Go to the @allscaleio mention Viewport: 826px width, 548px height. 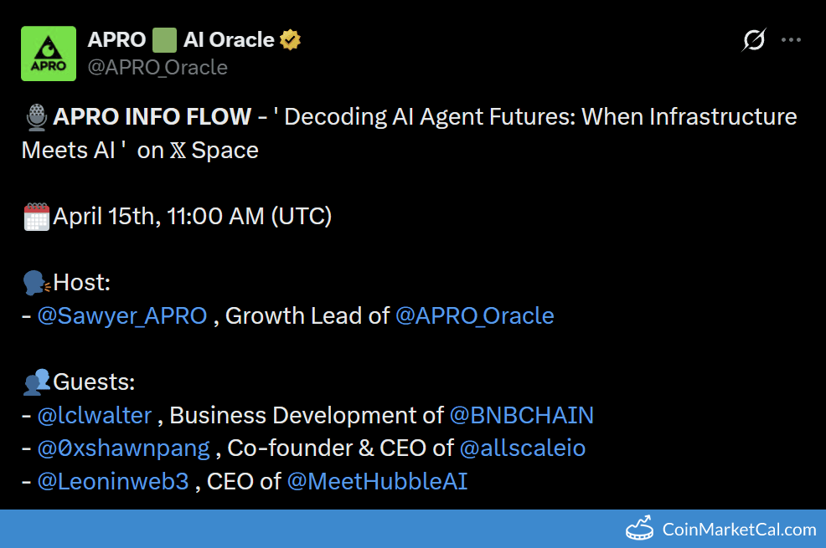coord(523,448)
